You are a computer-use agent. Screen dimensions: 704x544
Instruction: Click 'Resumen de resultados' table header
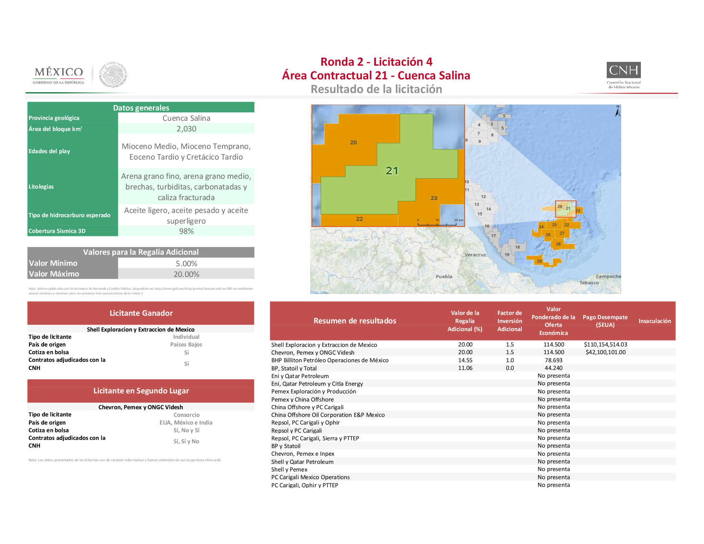click(x=355, y=321)
